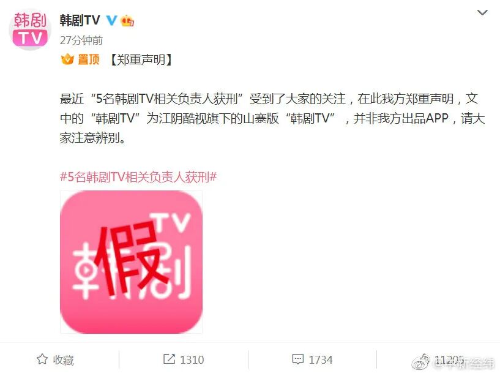Viewport: 500px width, 376px height.
Task: Click the star favorite icon
Action: click(x=42, y=359)
